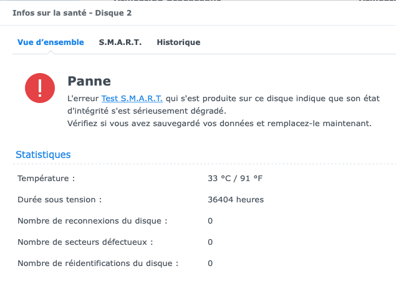Click the red failure exclamation icon

[x=40, y=88]
